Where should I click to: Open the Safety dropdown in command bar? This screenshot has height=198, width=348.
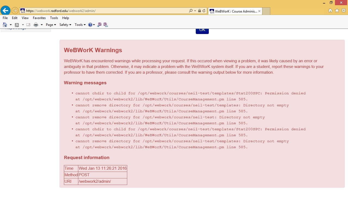coord(65,25)
